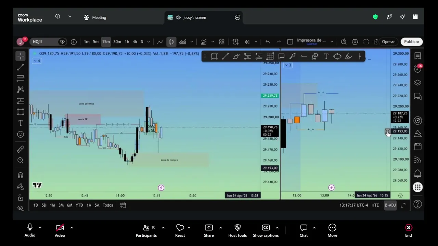The image size is (438, 246).
Task: Switch to the 1m timeframe
Action: coord(87,42)
